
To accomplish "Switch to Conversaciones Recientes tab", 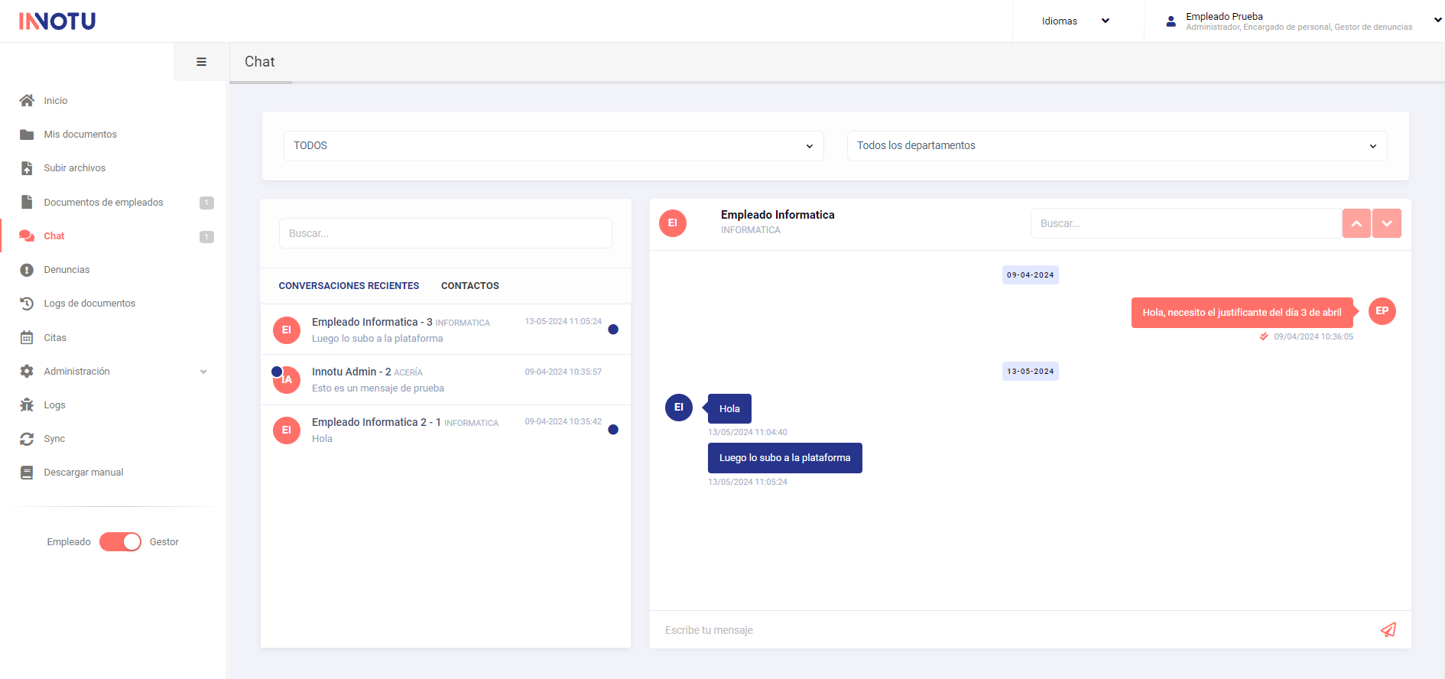I will click(x=349, y=286).
